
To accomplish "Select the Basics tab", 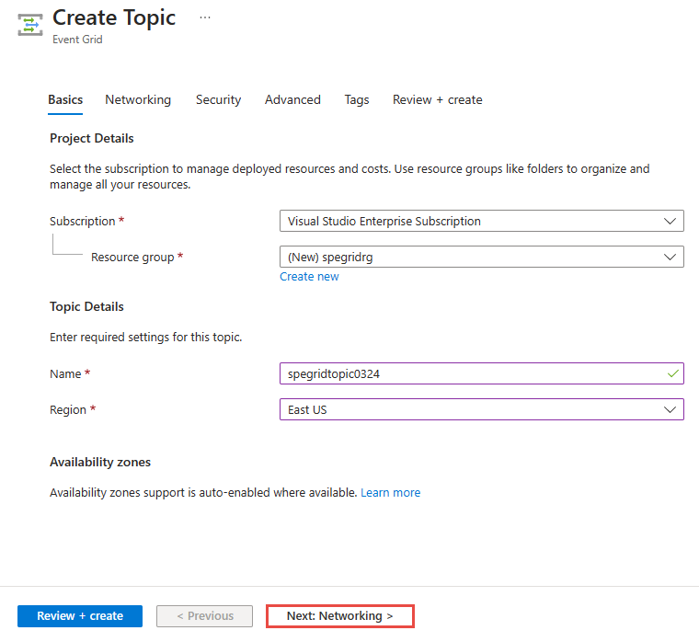I will click(x=65, y=100).
